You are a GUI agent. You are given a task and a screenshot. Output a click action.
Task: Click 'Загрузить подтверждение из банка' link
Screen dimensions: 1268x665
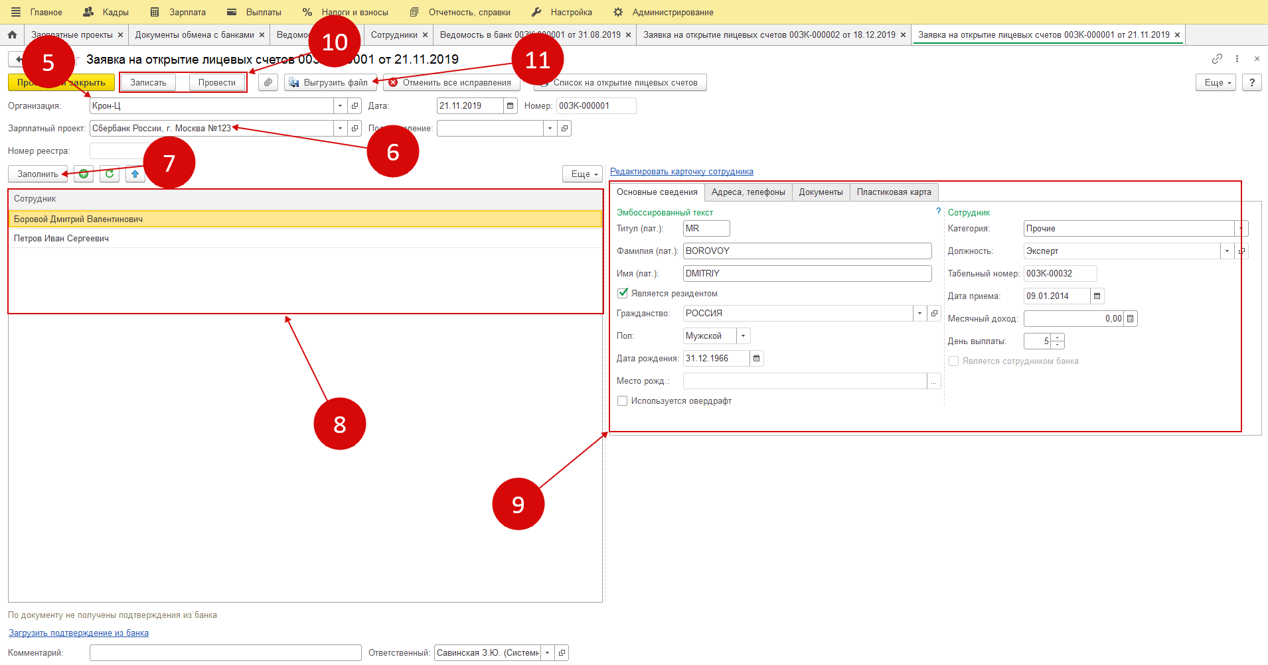78,633
